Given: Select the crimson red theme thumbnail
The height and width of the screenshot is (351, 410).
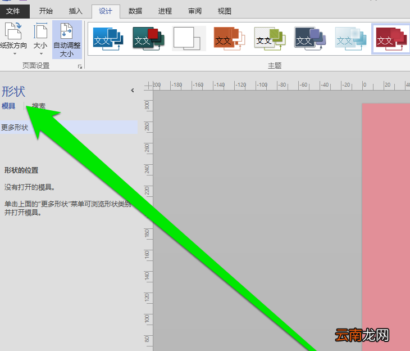Looking at the screenshot, I should pos(391,39).
